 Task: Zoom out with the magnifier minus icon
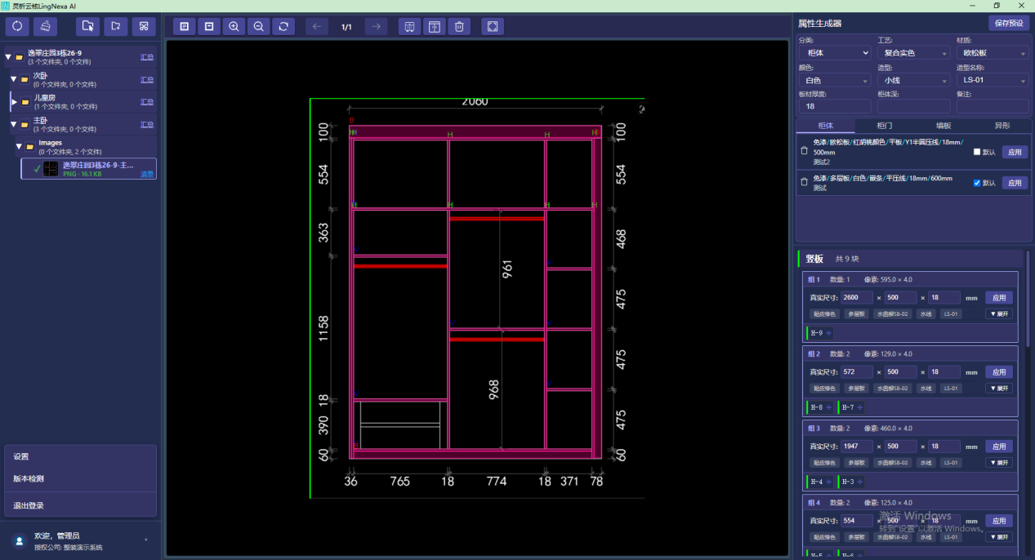click(258, 27)
